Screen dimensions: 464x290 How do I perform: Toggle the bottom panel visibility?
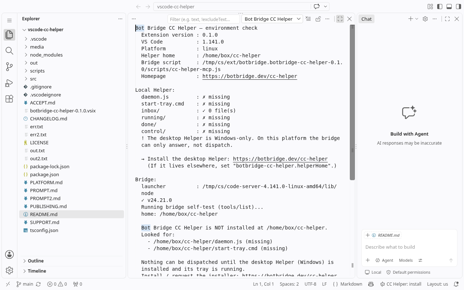point(449,7)
